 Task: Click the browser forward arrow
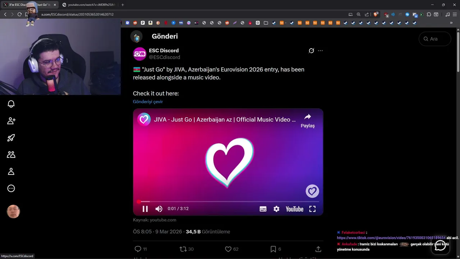pyautogui.click(x=12, y=14)
